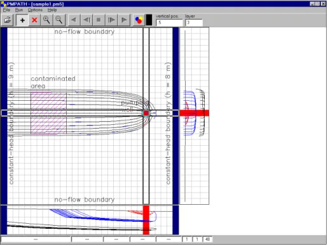
Task: Click the bottom 'no-flow boundary' label
Action: (85, 200)
